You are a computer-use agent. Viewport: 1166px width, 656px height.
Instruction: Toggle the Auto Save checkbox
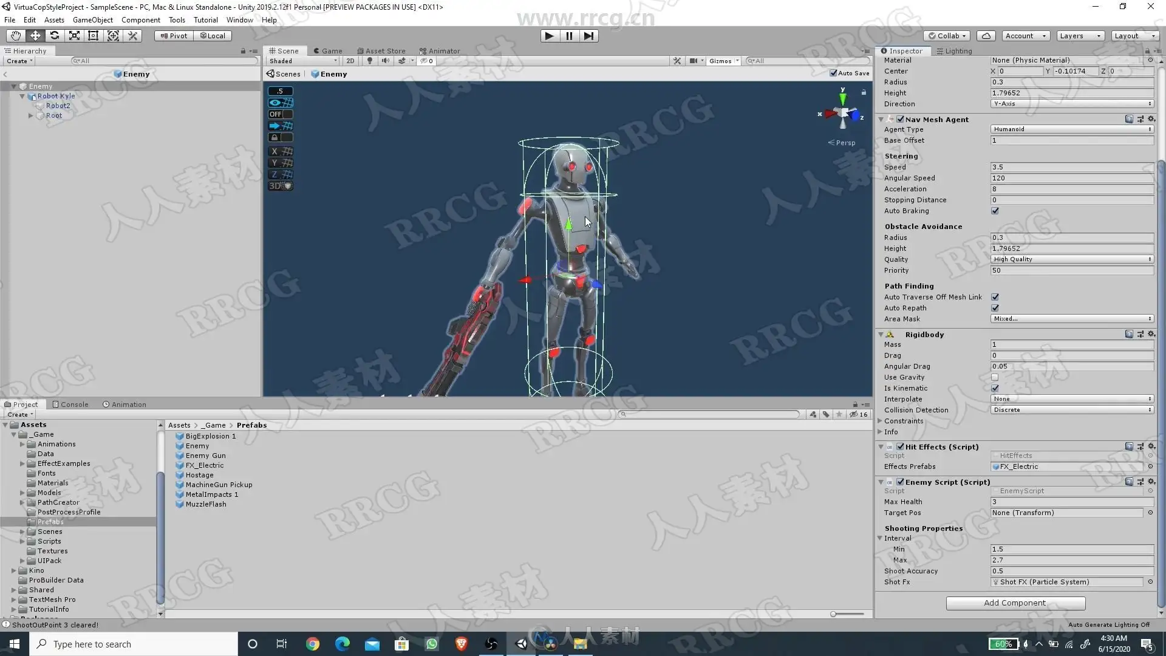tap(833, 73)
